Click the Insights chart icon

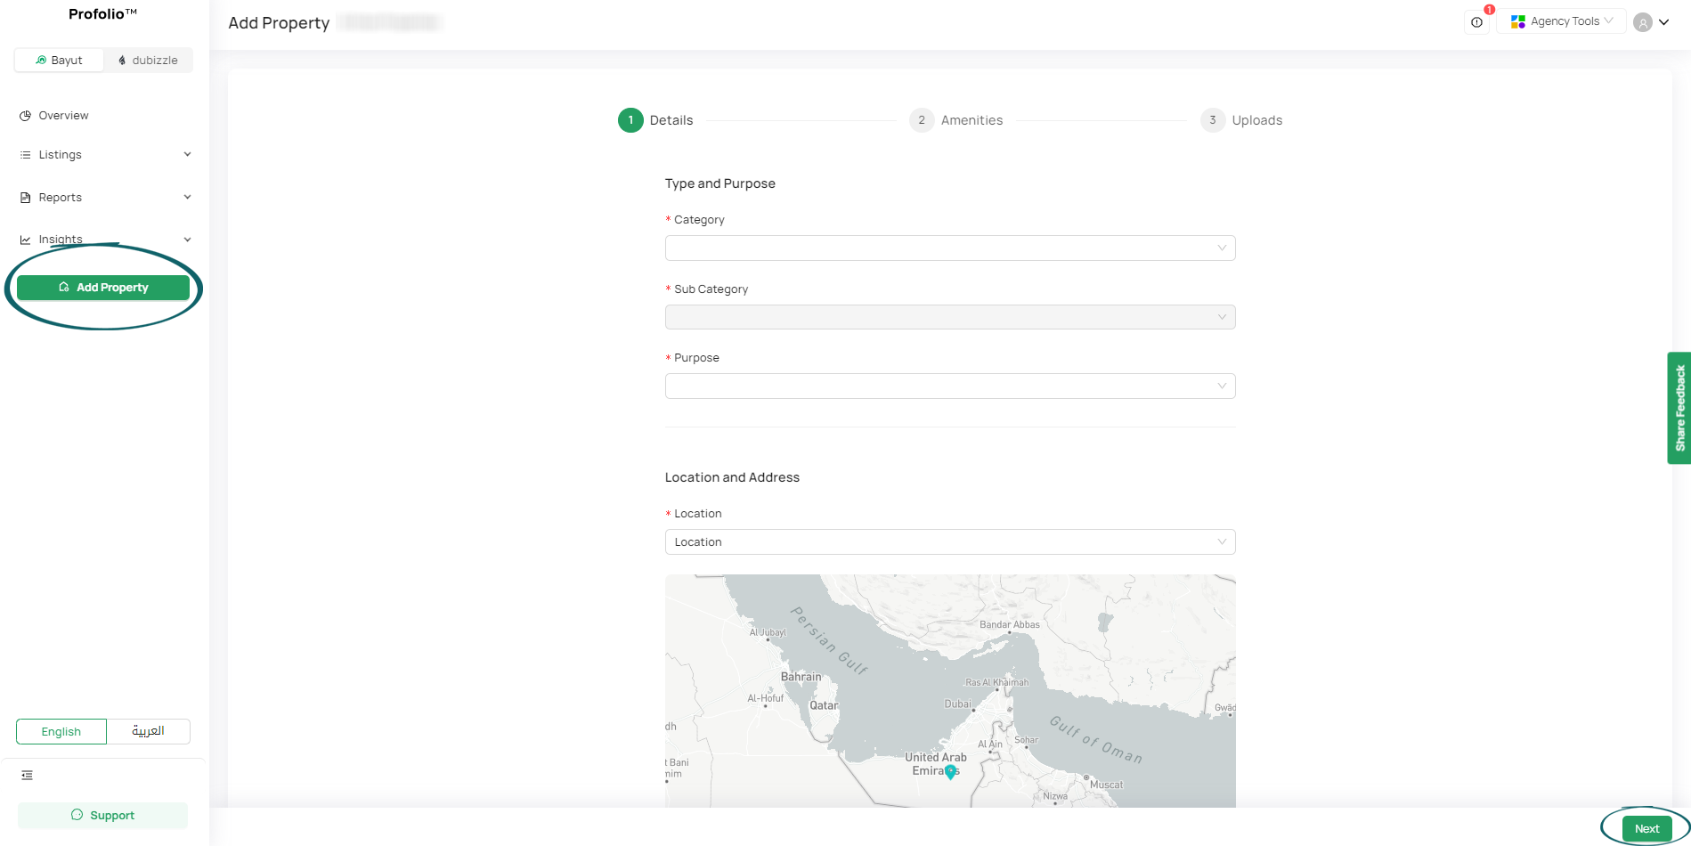pos(24,239)
